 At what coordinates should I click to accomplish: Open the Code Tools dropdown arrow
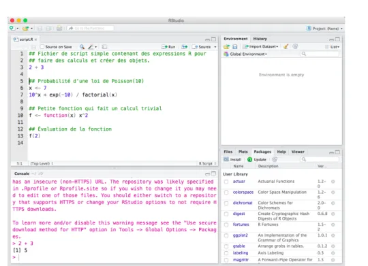[96, 47]
